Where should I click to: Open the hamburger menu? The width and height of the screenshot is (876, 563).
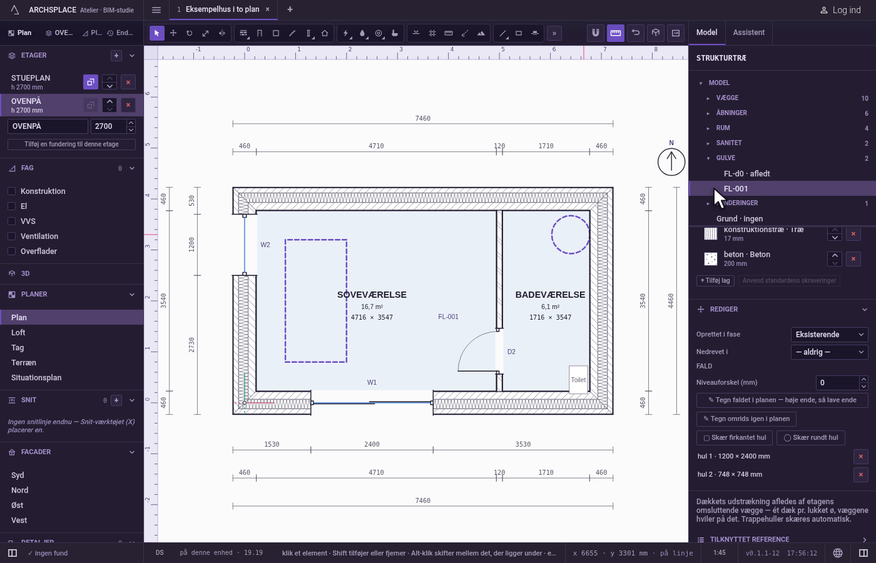pyautogui.click(x=156, y=9)
